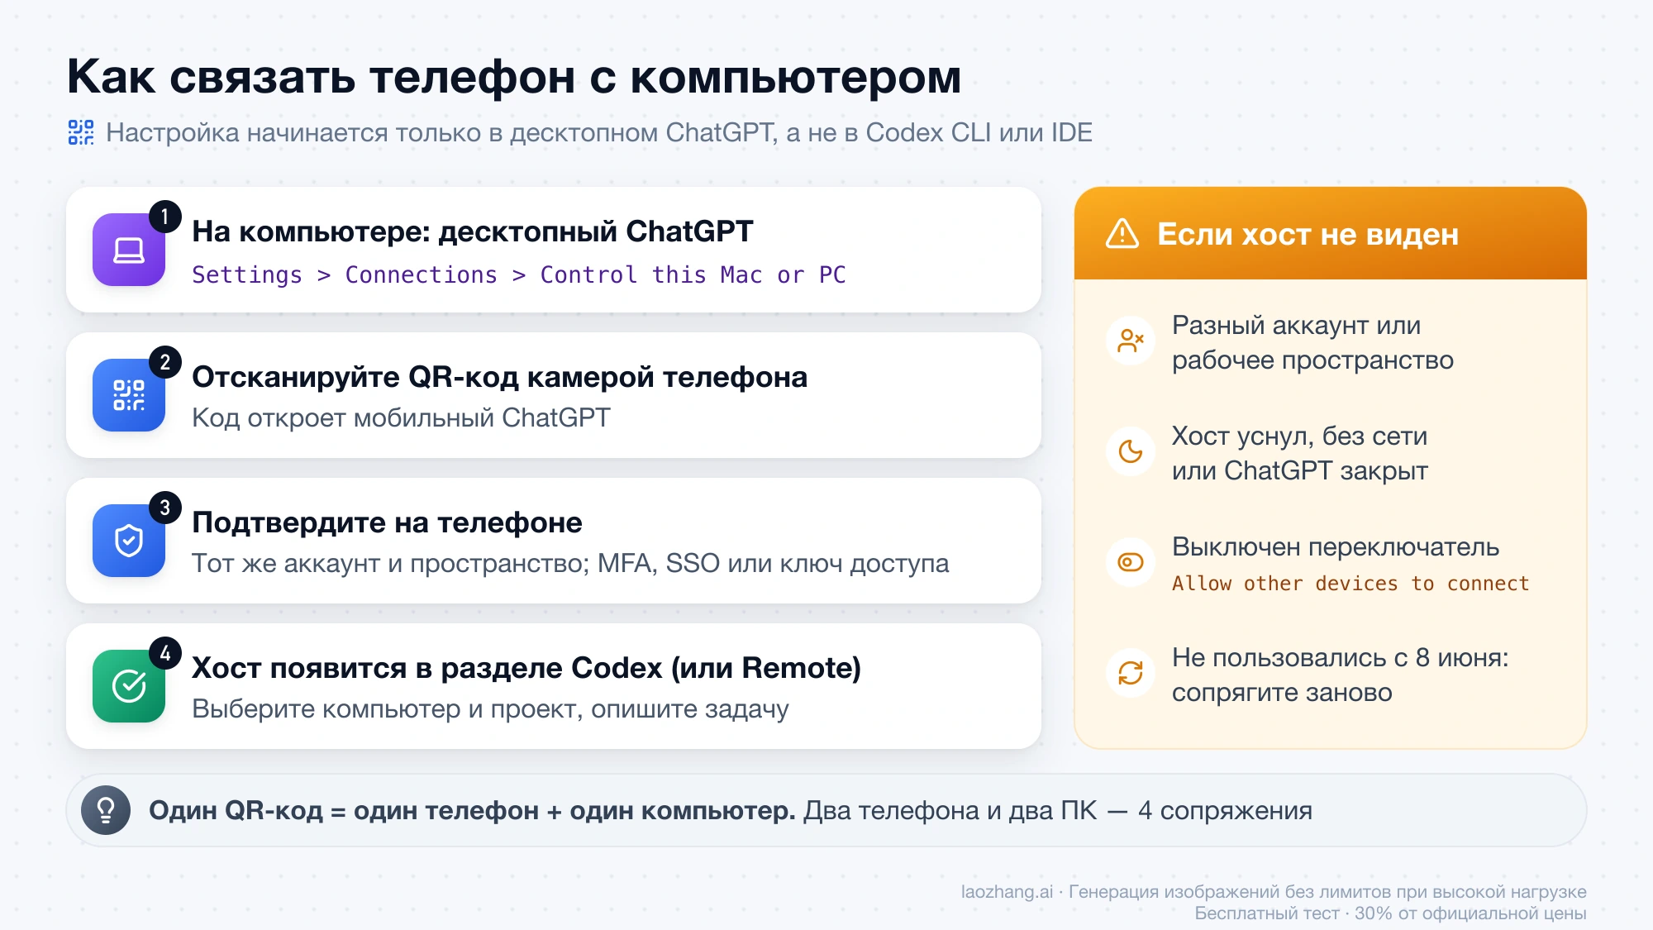The width and height of the screenshot is (1653, 930).
Task: Click the blue QR-code icon in step 2
Action: tap(129, 395)
